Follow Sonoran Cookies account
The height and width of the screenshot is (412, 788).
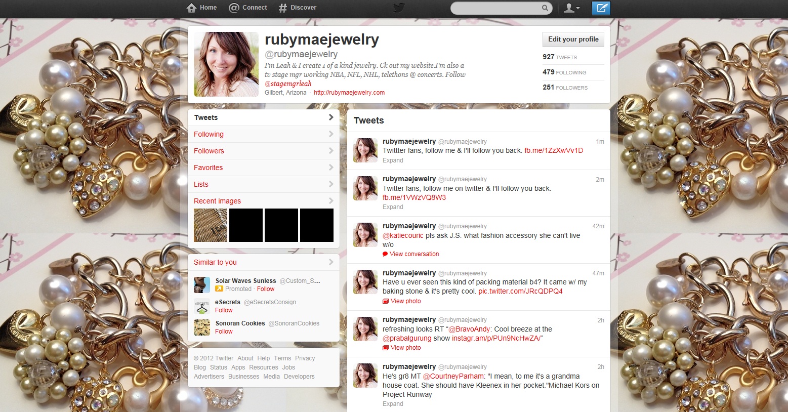(224, 332)
